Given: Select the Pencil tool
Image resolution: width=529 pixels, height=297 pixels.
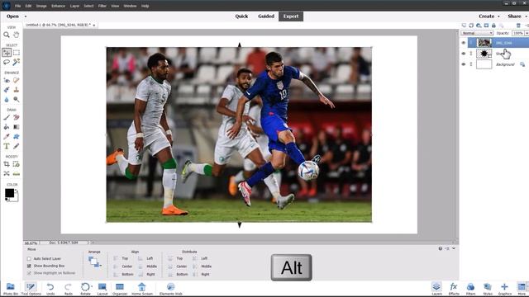Looking at the screenshot, I should tap(17, 146).
